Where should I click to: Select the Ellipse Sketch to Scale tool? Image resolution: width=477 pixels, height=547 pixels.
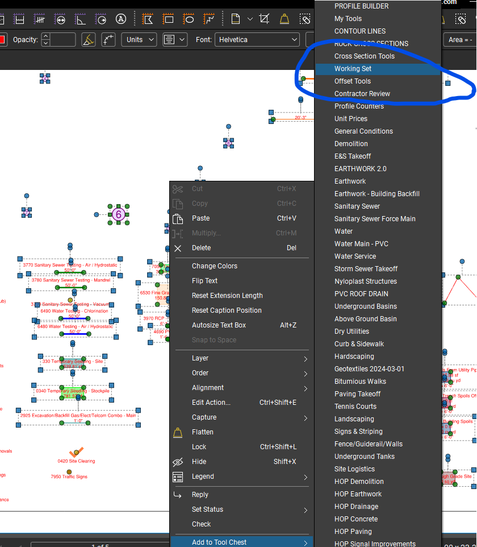(189, 19)
